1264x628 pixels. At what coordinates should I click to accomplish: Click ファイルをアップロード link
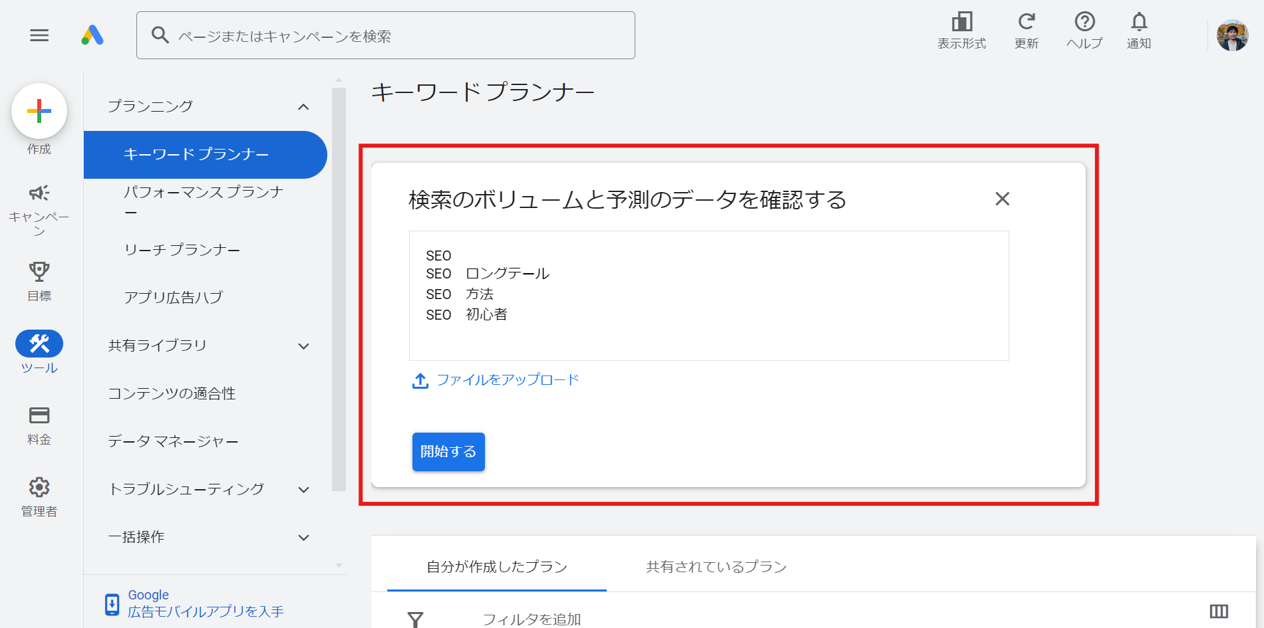[x=508, y=380]
